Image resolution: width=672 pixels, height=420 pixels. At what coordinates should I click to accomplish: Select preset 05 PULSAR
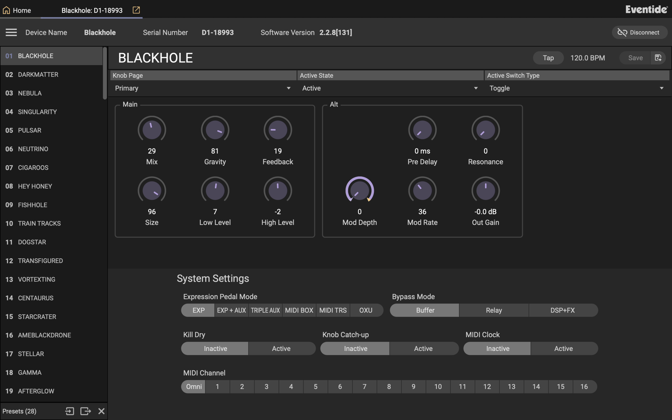tap(52, 130)
